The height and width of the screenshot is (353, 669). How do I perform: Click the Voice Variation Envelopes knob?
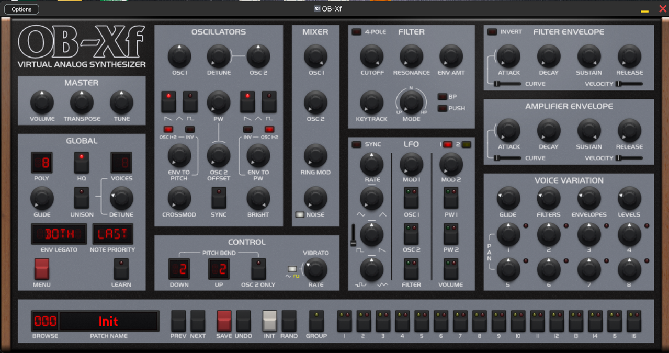(x=589, y=198)
